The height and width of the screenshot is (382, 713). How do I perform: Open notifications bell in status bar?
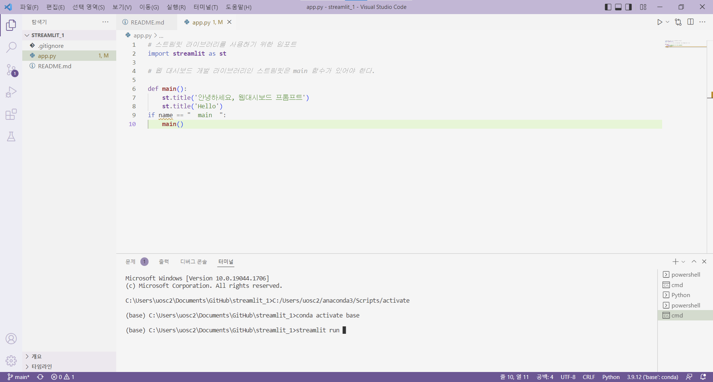point(703,377)
